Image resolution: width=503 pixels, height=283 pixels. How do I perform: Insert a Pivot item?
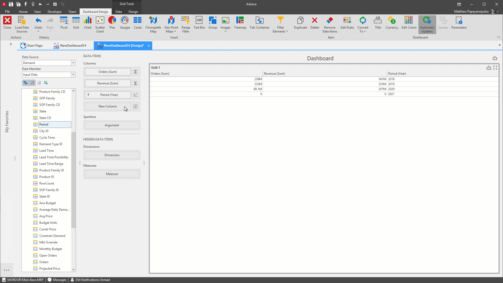tap(64, 23)
